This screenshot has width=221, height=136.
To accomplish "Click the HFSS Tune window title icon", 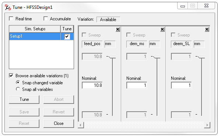I will [x=8, y=7].
